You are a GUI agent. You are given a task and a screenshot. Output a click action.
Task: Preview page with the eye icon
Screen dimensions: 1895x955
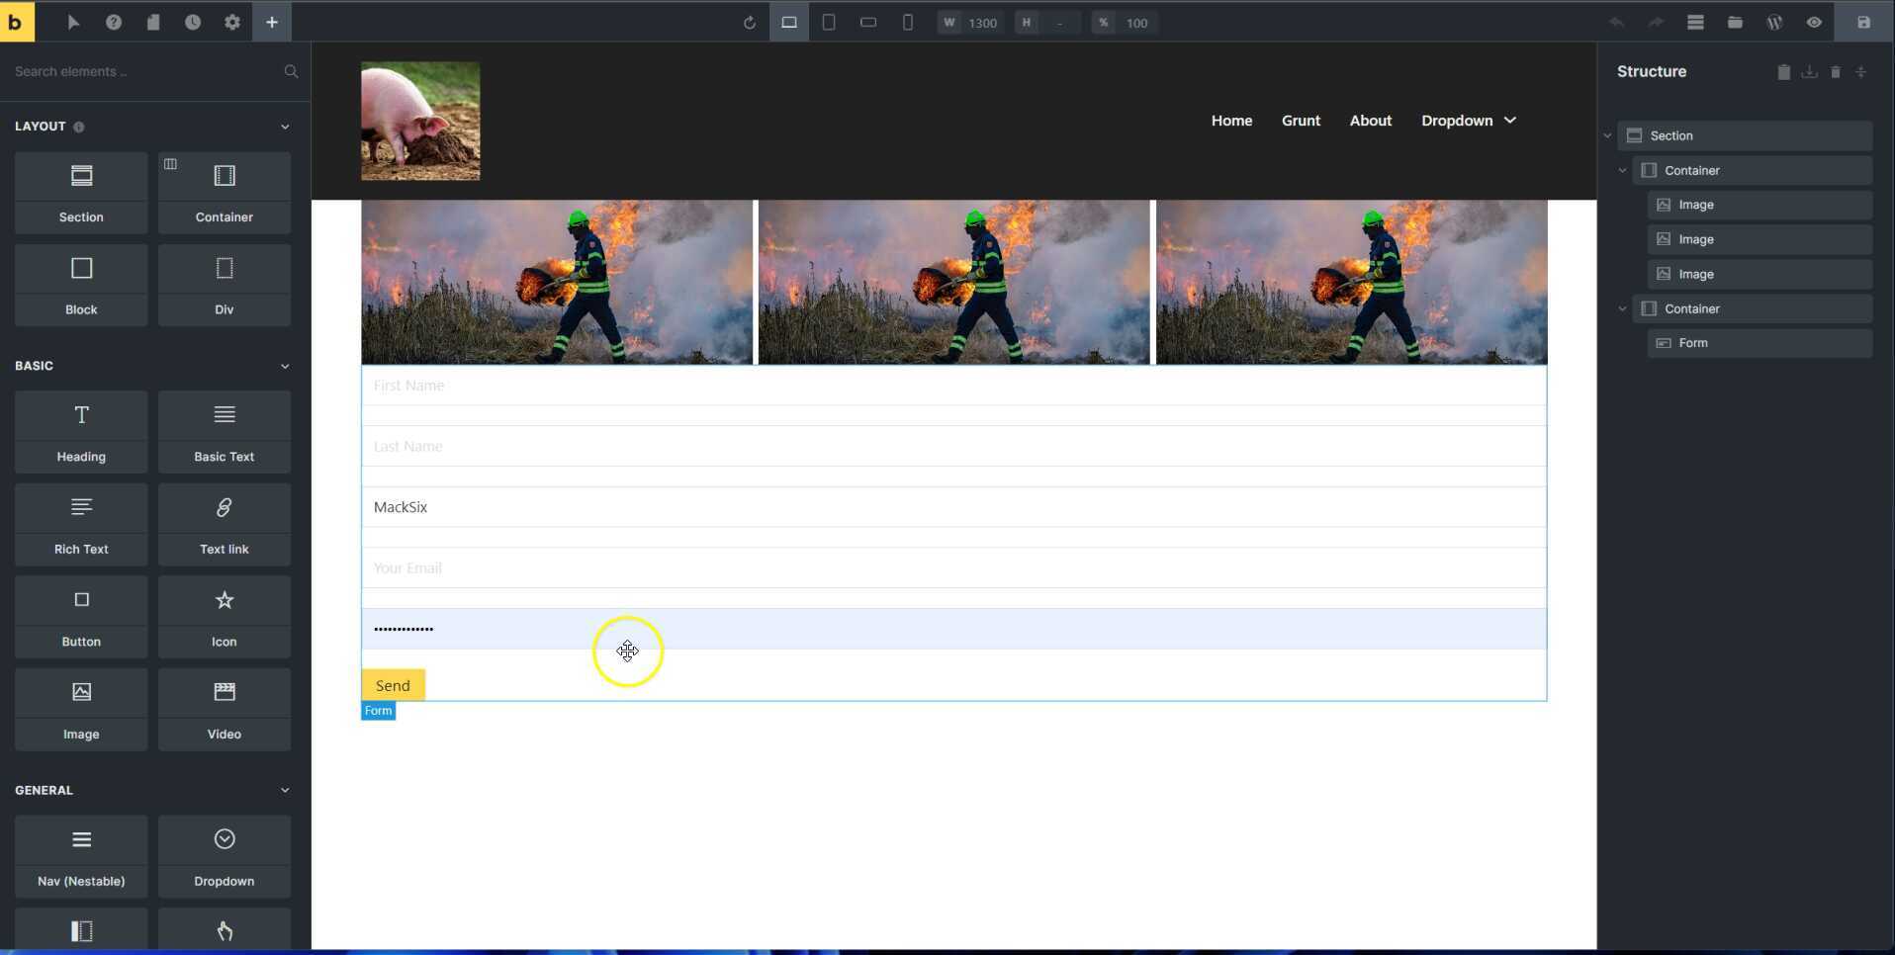[x=1814, y=22]
